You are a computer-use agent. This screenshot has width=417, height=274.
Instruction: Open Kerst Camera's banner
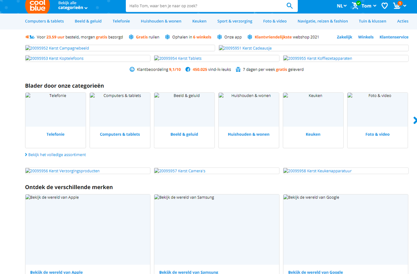[x=216, y=171]
